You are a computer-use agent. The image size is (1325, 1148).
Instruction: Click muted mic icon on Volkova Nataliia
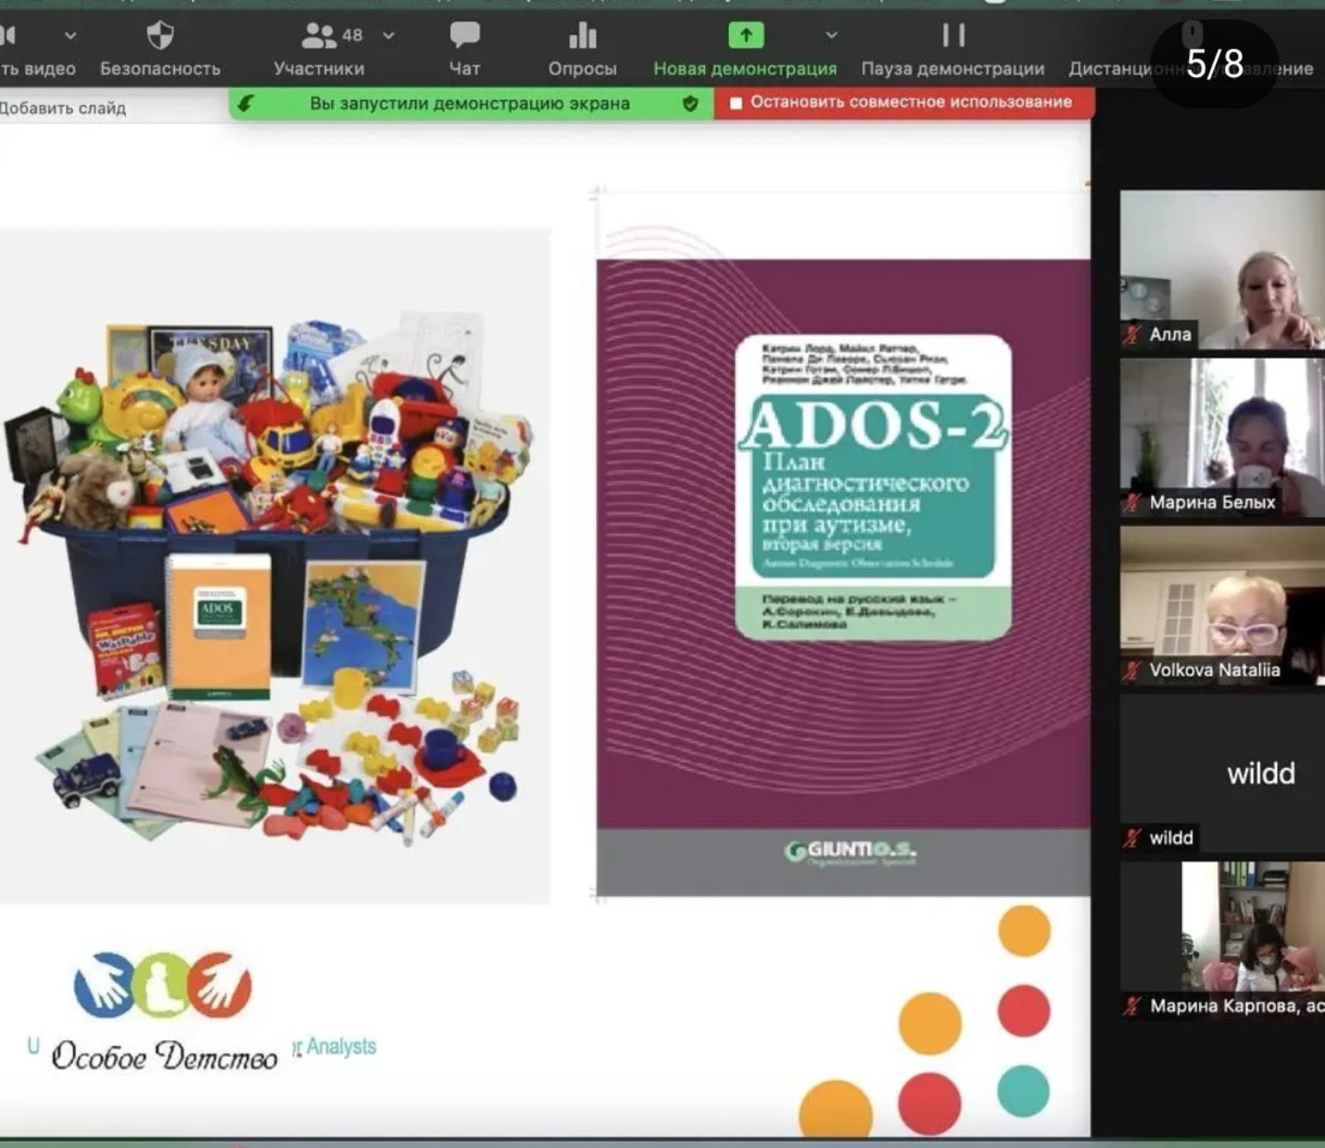click(x=1132, y=671)
